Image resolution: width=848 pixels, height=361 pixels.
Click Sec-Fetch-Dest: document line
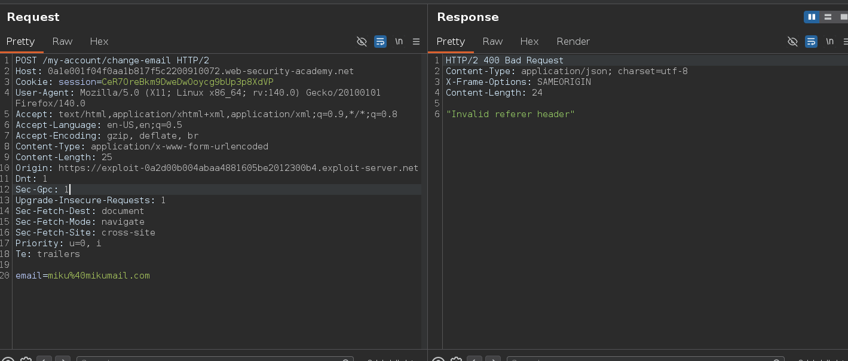pyautogui.click(x=79, y=211)
